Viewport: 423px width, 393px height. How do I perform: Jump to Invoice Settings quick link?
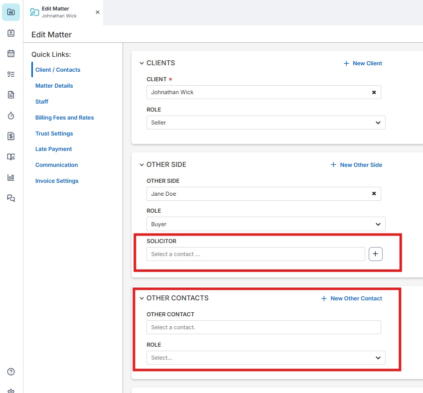coord(57,181)
